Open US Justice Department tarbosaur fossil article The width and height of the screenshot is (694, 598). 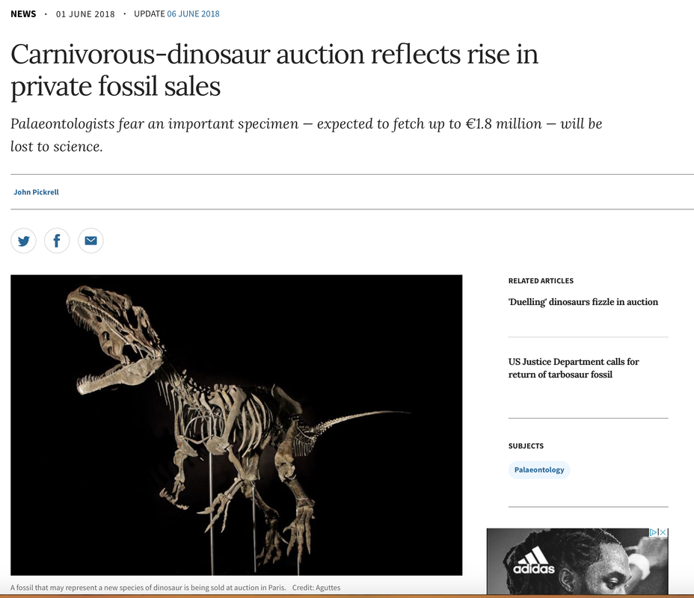pyautogui.click(x=574, y=368)
